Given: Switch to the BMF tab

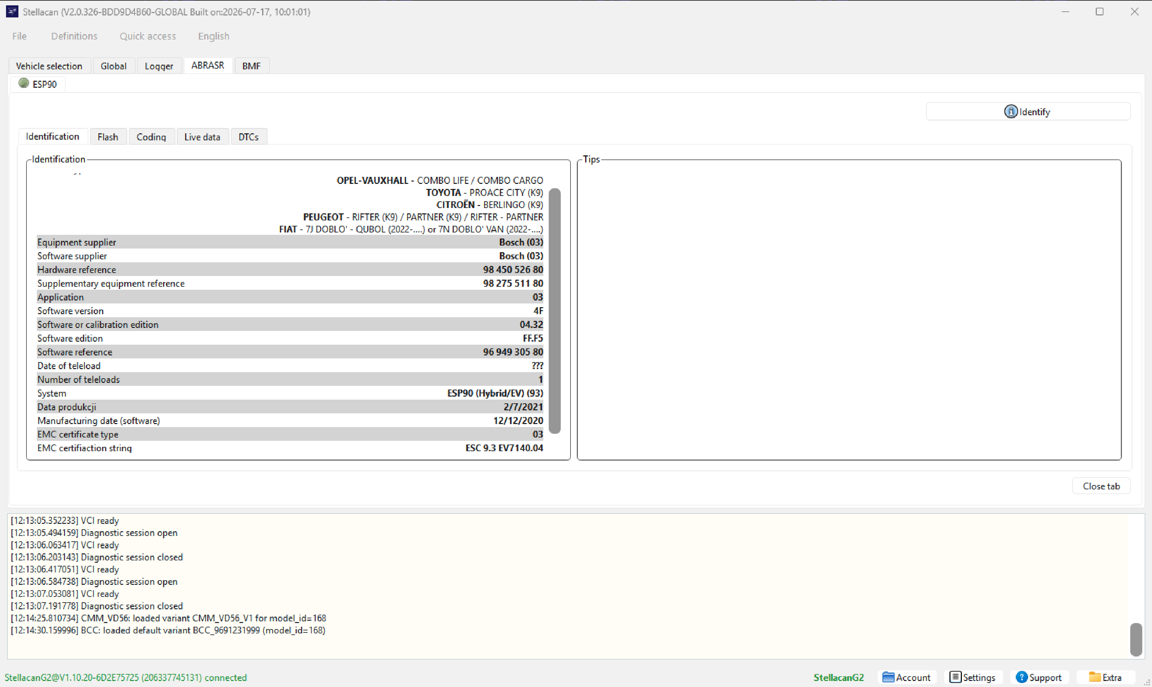Looking at the screenshot, I should [251, 66].
